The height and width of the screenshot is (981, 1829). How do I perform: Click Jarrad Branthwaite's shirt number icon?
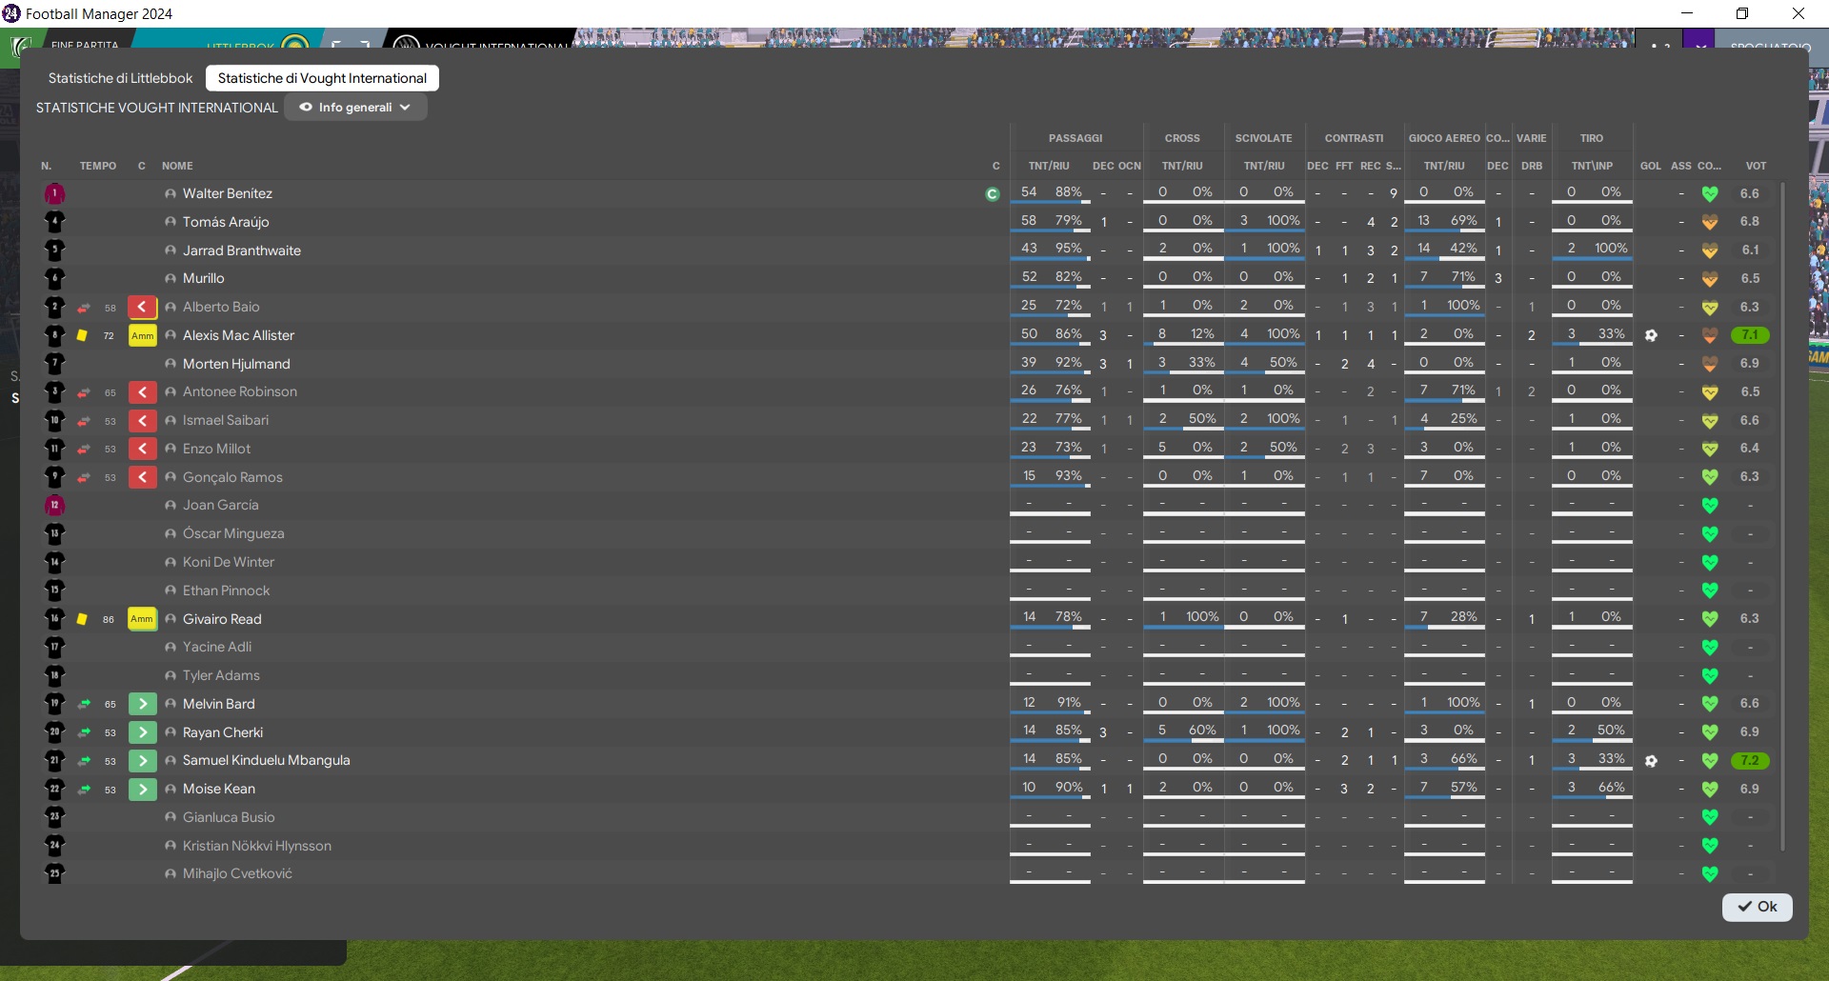click(54, 250)
